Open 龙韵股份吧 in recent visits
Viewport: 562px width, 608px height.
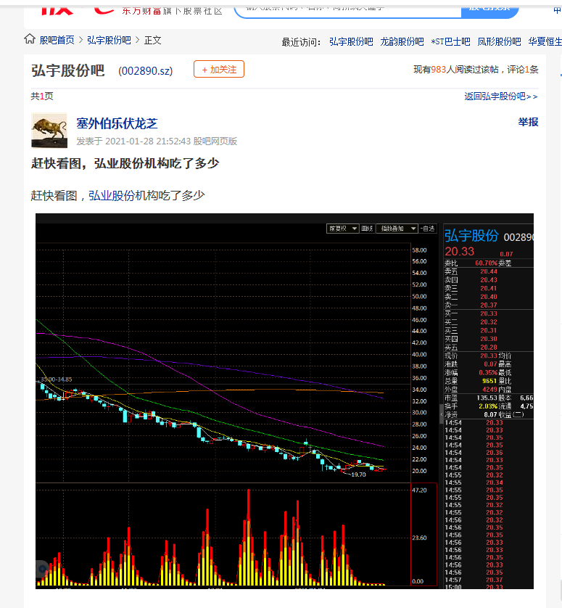[x=402, y=41]
